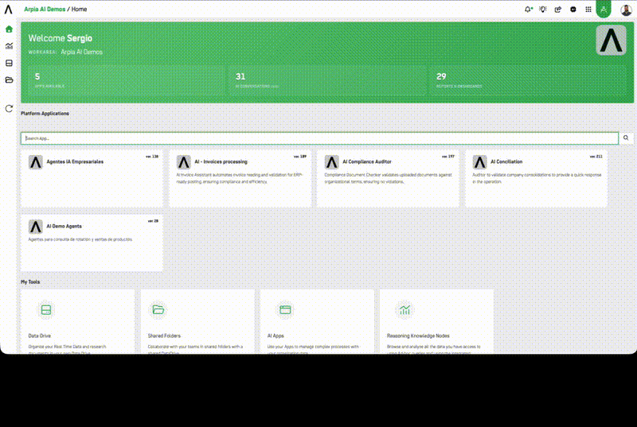This screenshot has width=637, height=427.
Task: Click the green user tab icon in header
Action: (x=604, y=9)
